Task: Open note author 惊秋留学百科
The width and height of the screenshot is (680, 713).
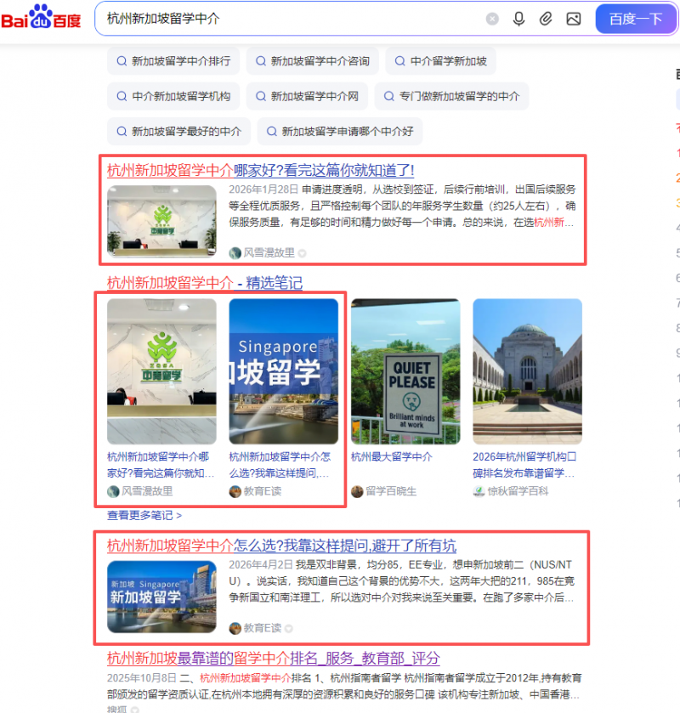Action: [x=518, y=491]
